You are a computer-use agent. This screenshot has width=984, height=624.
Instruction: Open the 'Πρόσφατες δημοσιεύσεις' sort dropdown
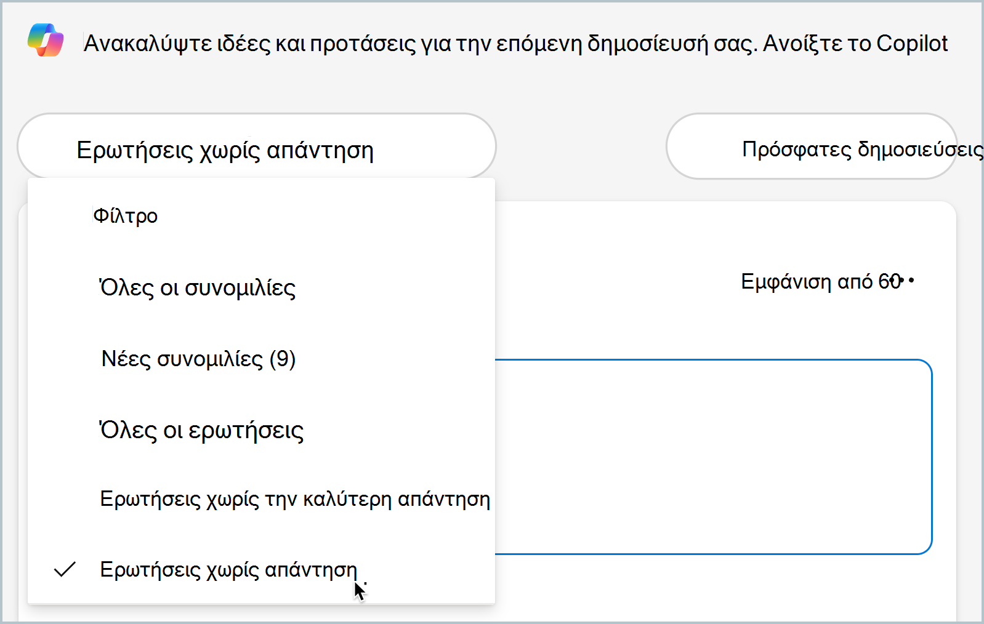pos(812,146)
